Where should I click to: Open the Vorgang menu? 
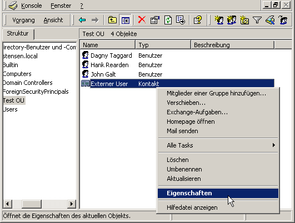tap(23, 20)
